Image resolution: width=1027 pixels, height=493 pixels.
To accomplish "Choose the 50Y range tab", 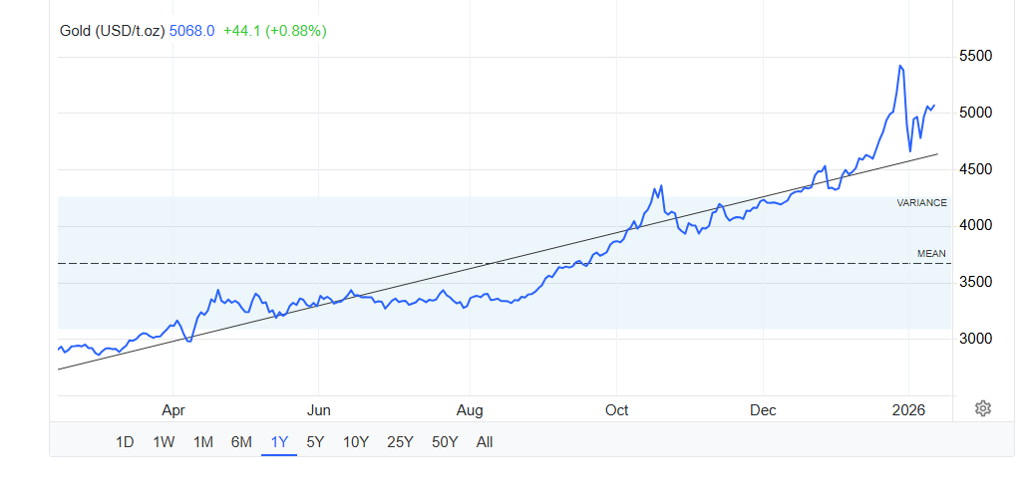I will 445,442.
